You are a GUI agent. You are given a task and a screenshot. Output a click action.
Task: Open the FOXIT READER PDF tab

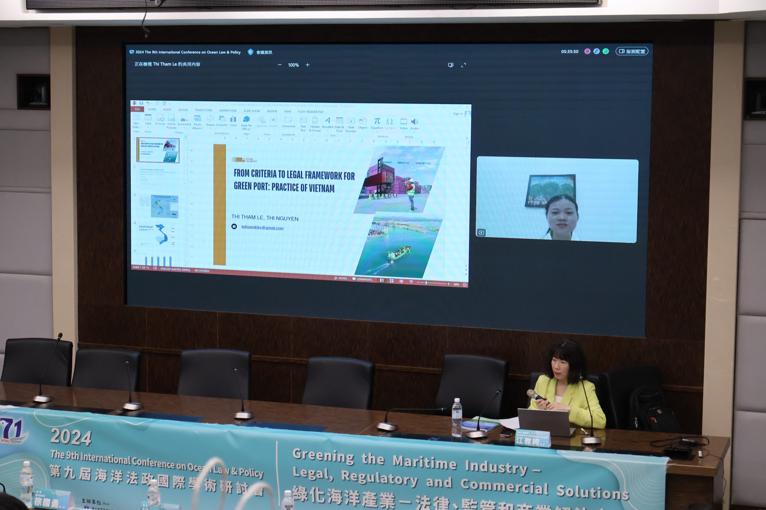pyautogui.click(x=310, y=112)
